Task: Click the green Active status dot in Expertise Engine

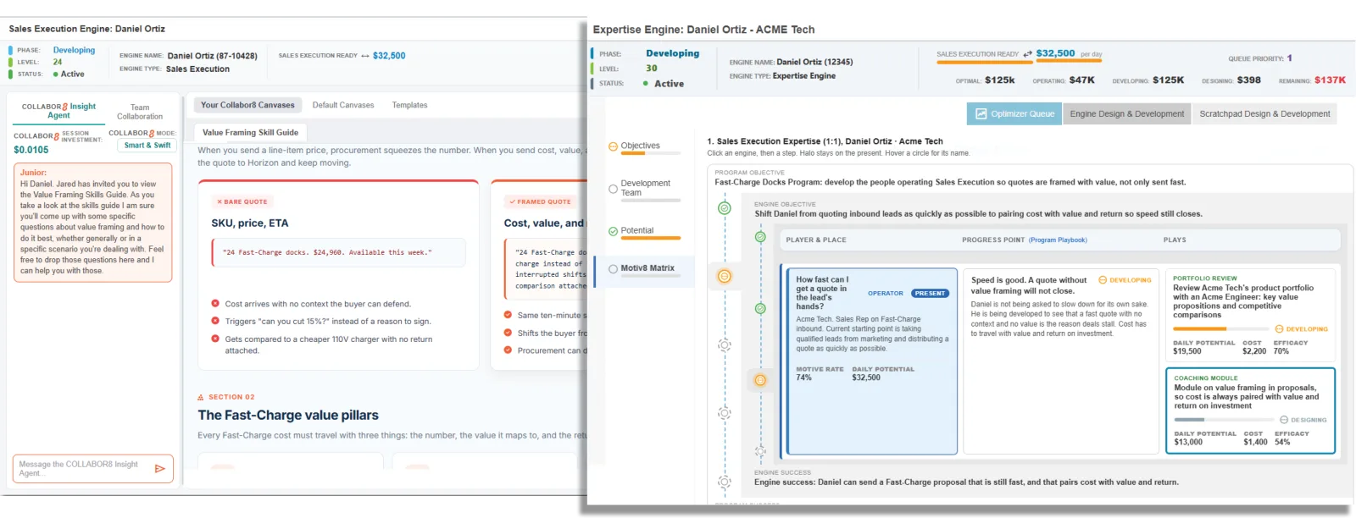Action: pyautogui.click(x=646, y=84)
